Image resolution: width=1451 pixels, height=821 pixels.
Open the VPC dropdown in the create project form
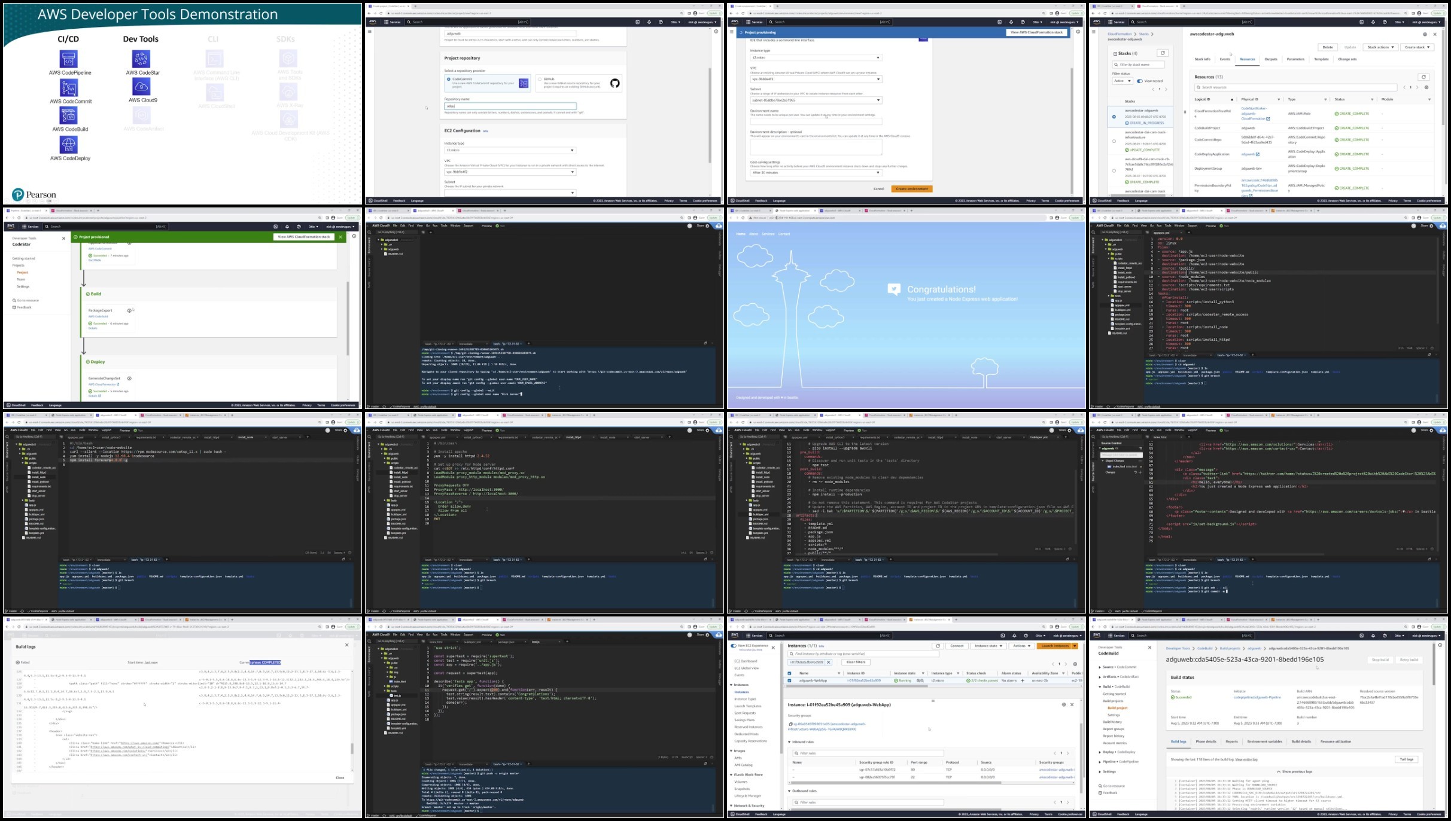click(x=510, y=172)
